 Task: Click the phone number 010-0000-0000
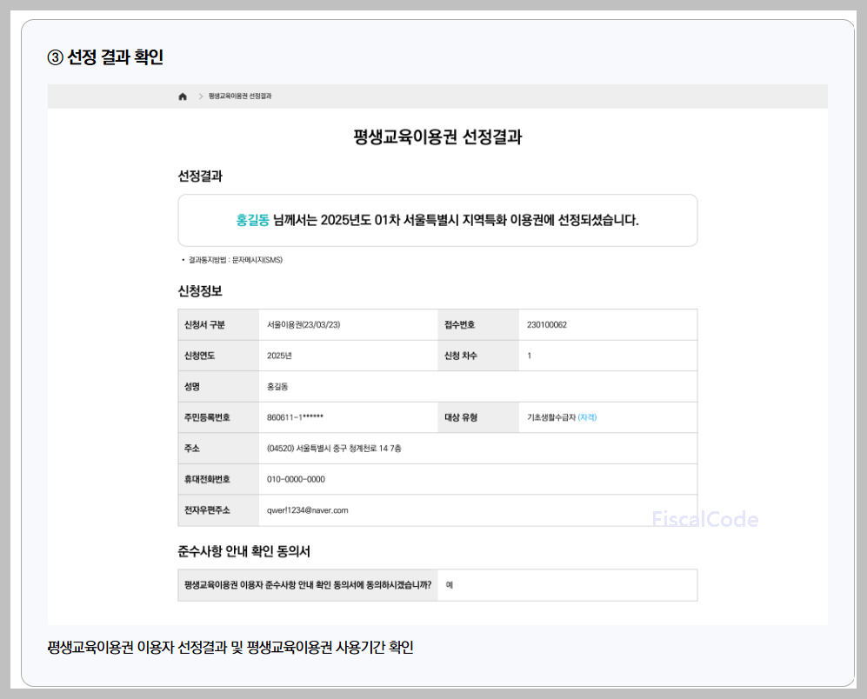point(296,480)
